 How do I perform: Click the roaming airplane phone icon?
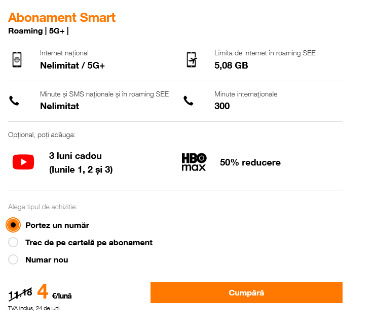[x=191, y=59]
